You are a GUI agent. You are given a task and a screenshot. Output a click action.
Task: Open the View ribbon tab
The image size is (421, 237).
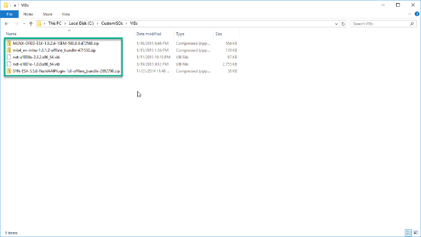[66, 14]
